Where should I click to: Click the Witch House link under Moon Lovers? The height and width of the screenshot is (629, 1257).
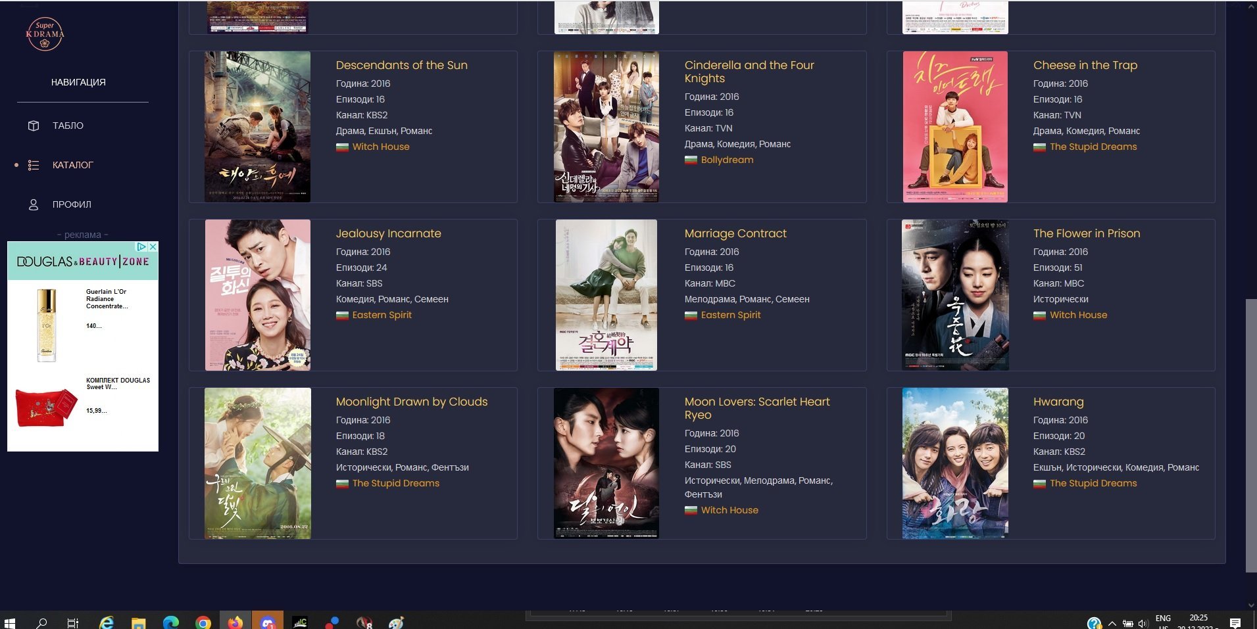(729, 510)
